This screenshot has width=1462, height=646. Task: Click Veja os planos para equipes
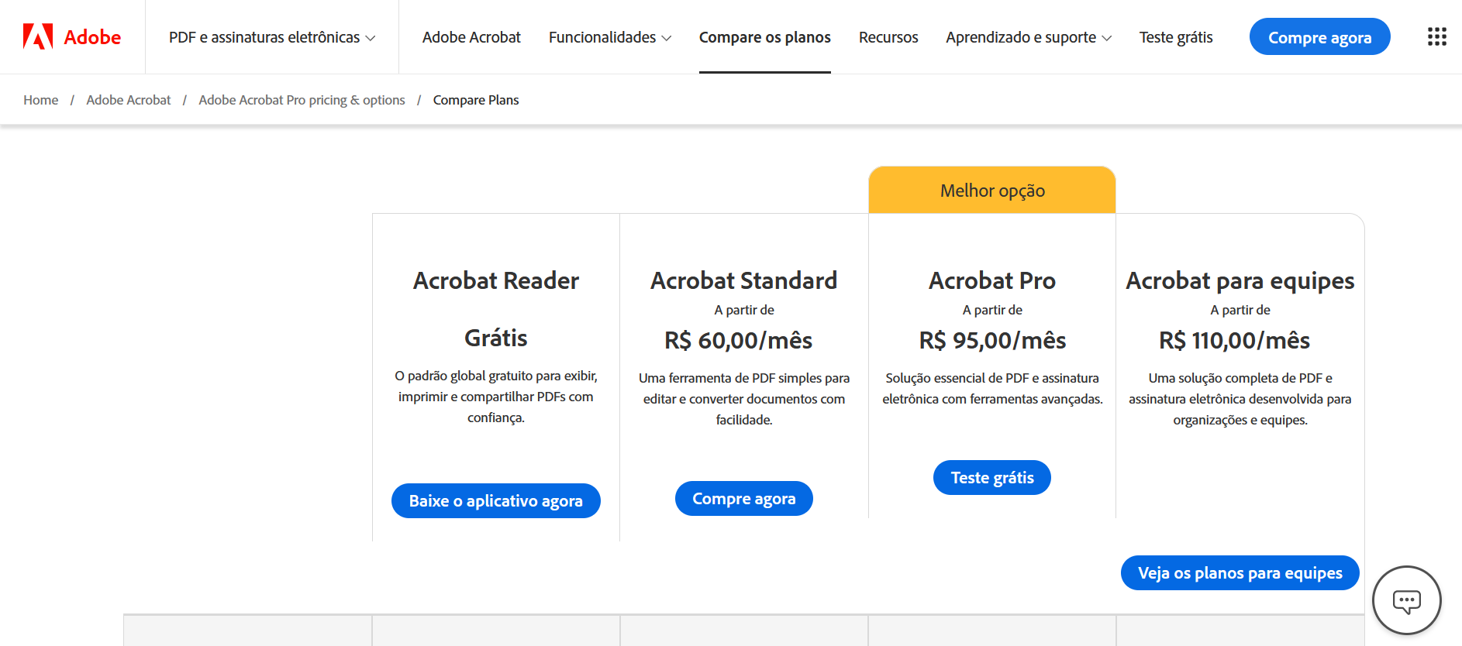[1240, 572]
